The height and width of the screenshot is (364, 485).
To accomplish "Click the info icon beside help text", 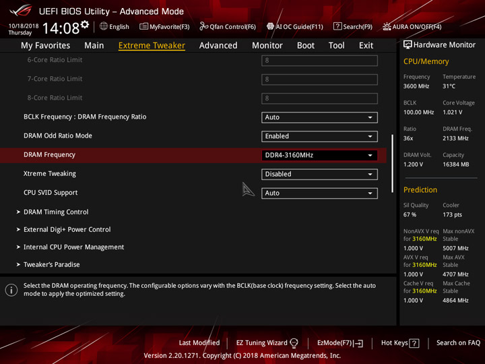I will click(x=11, y=290).
